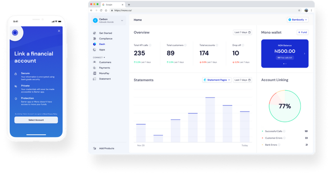Open Apps in the sidebar
Screen dimensions: 331x176
click(102, 50)
